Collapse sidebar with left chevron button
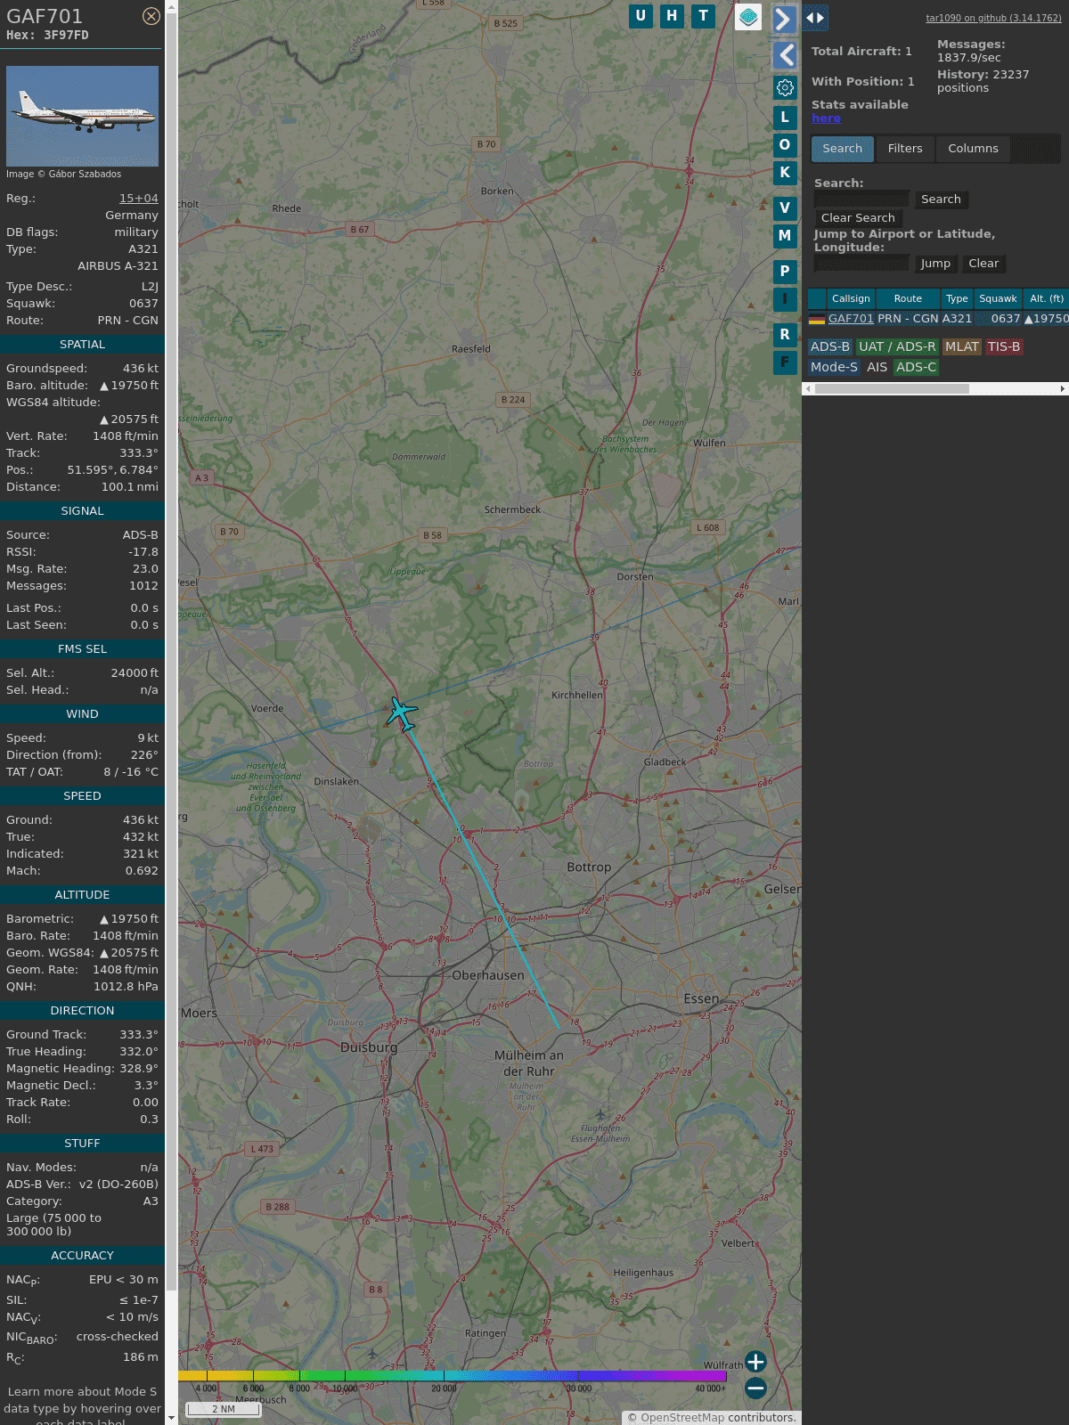 point(785,55)
